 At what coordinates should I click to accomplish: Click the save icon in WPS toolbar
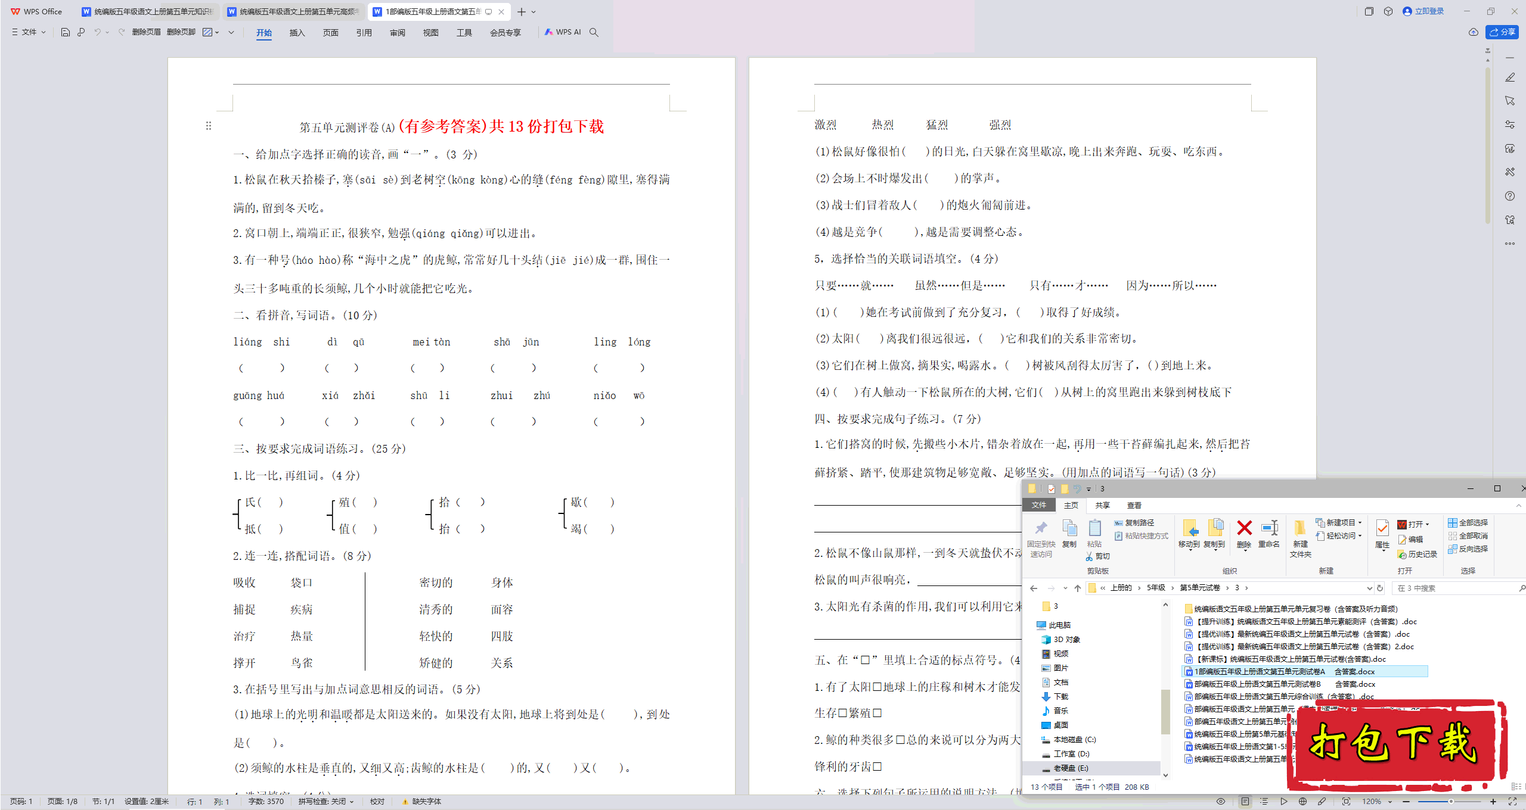66,32
